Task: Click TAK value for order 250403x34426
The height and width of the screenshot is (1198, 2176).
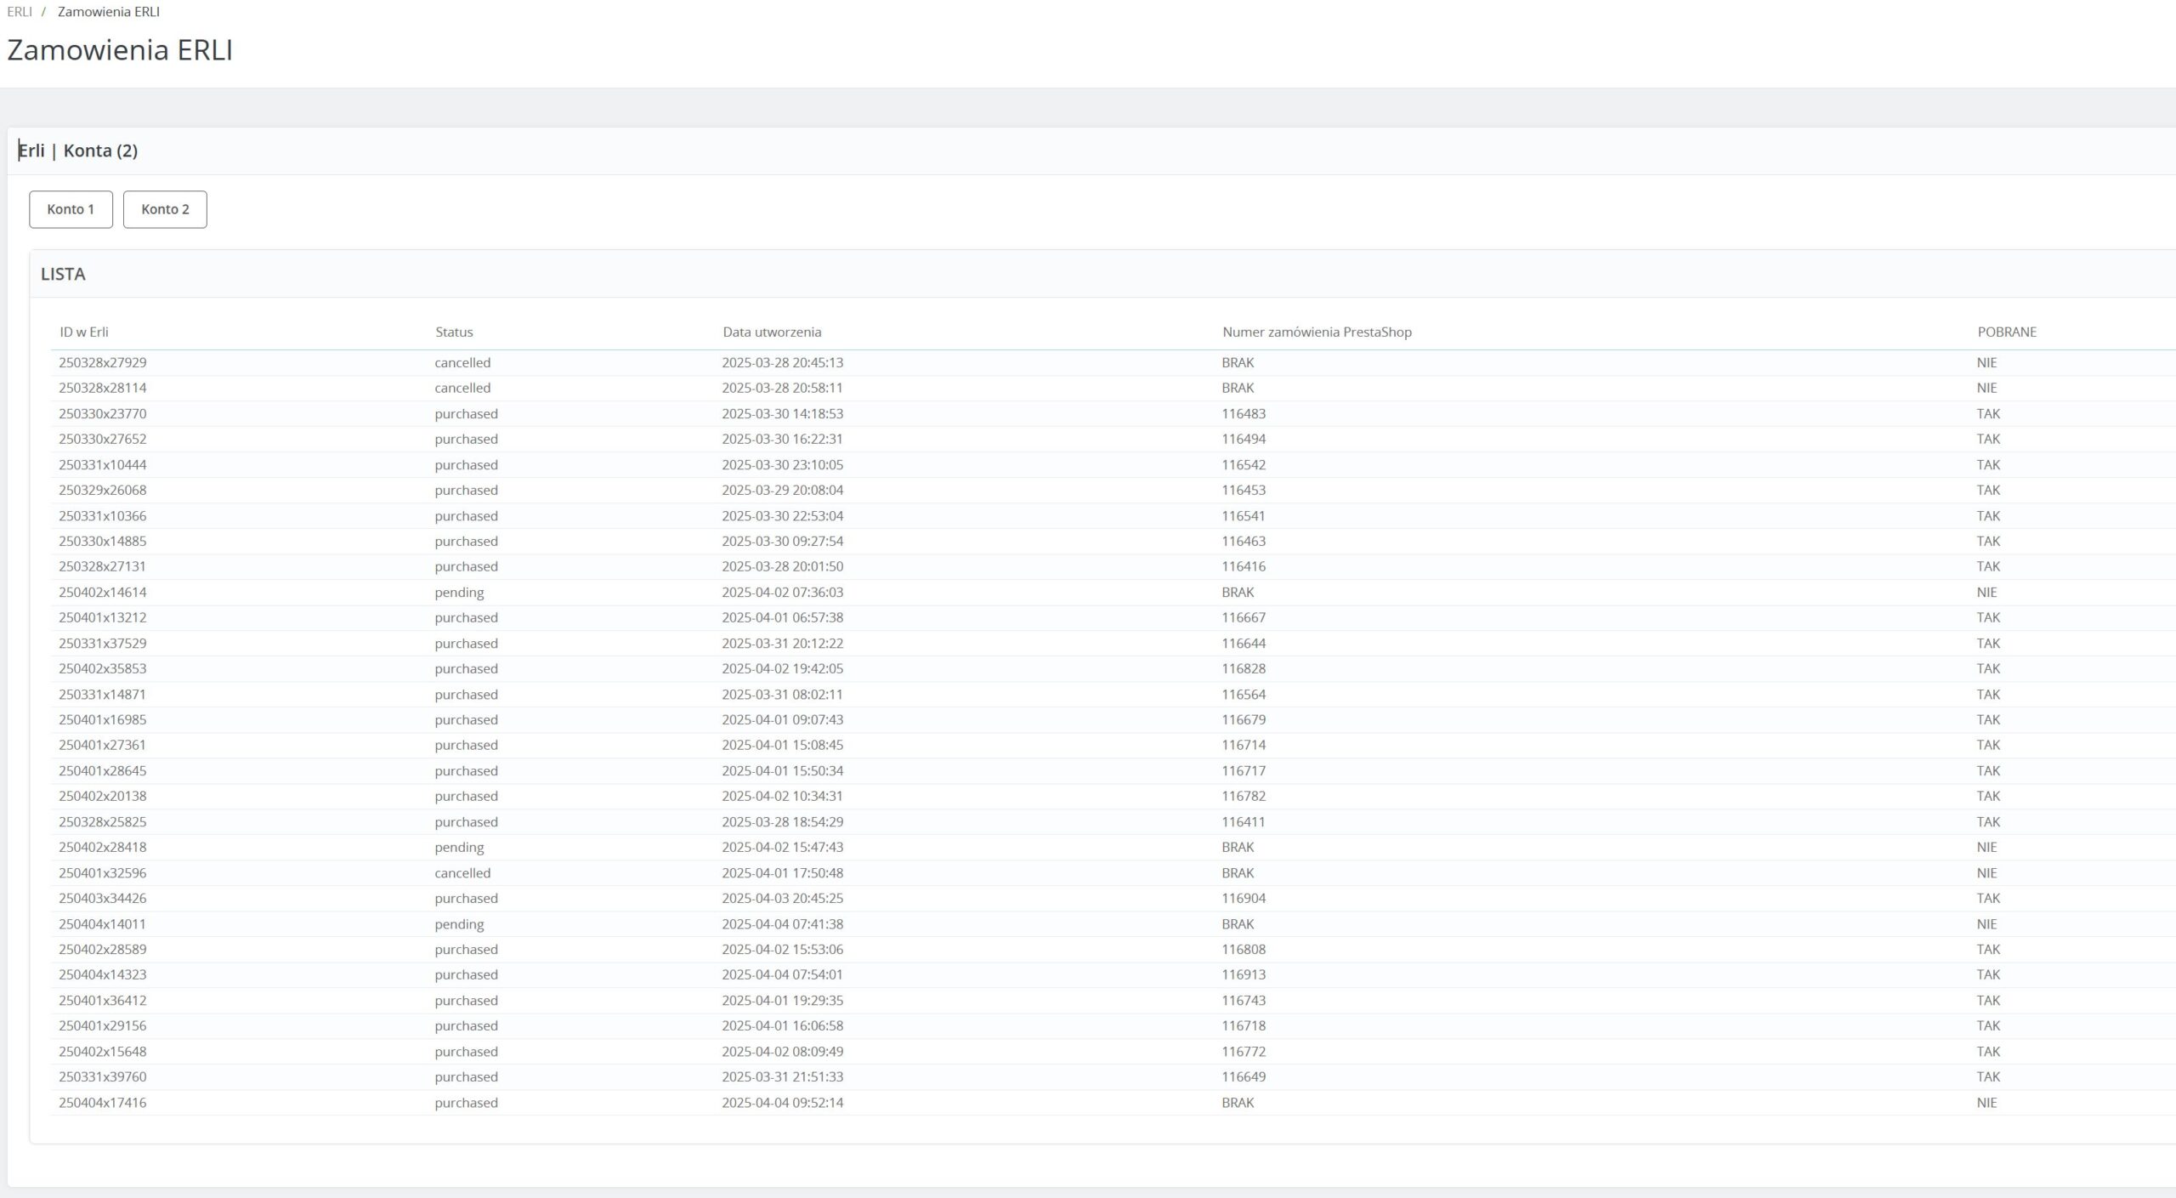Action: [x=1988, y=898]
